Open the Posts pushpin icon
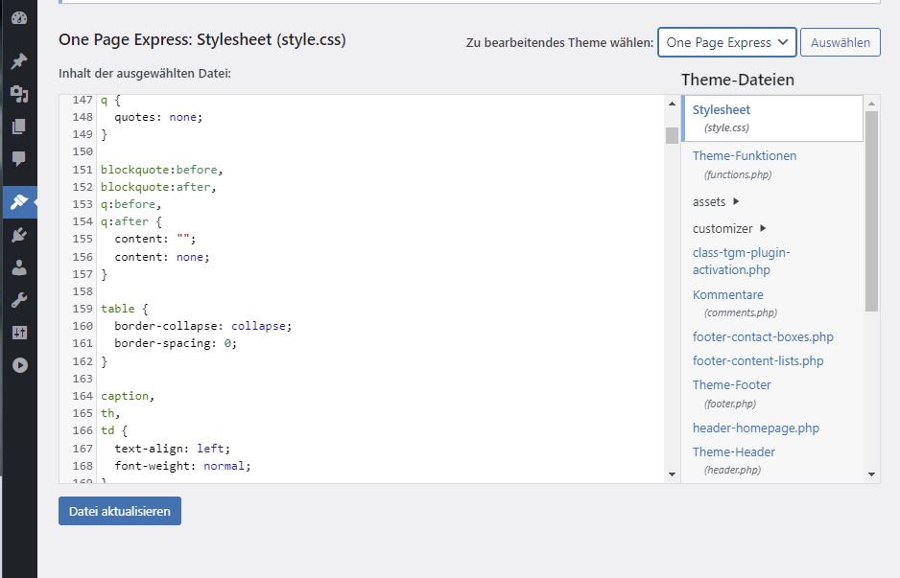The width and height of the screenshot is (900, 578). [19, 60]
